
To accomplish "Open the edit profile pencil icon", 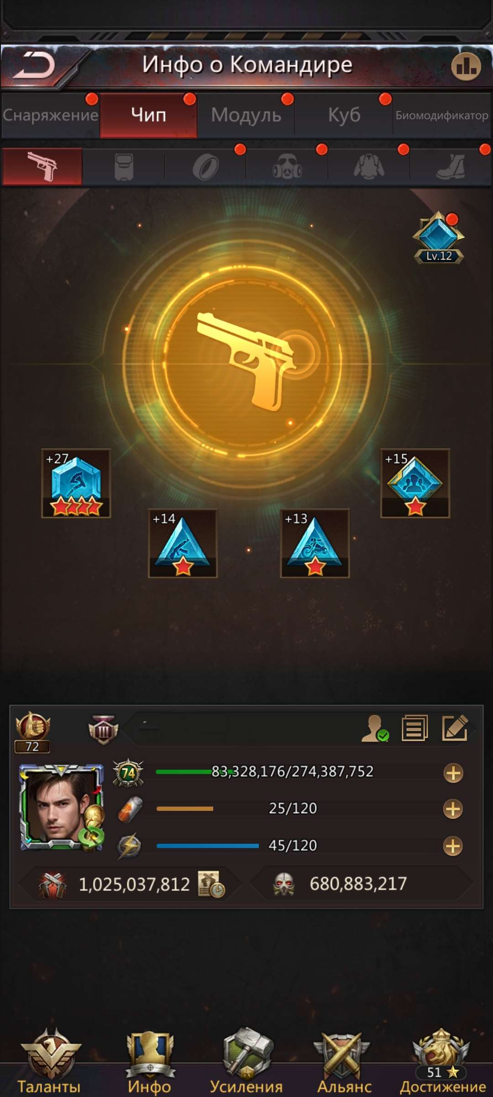I will click(x=455, y=728).
